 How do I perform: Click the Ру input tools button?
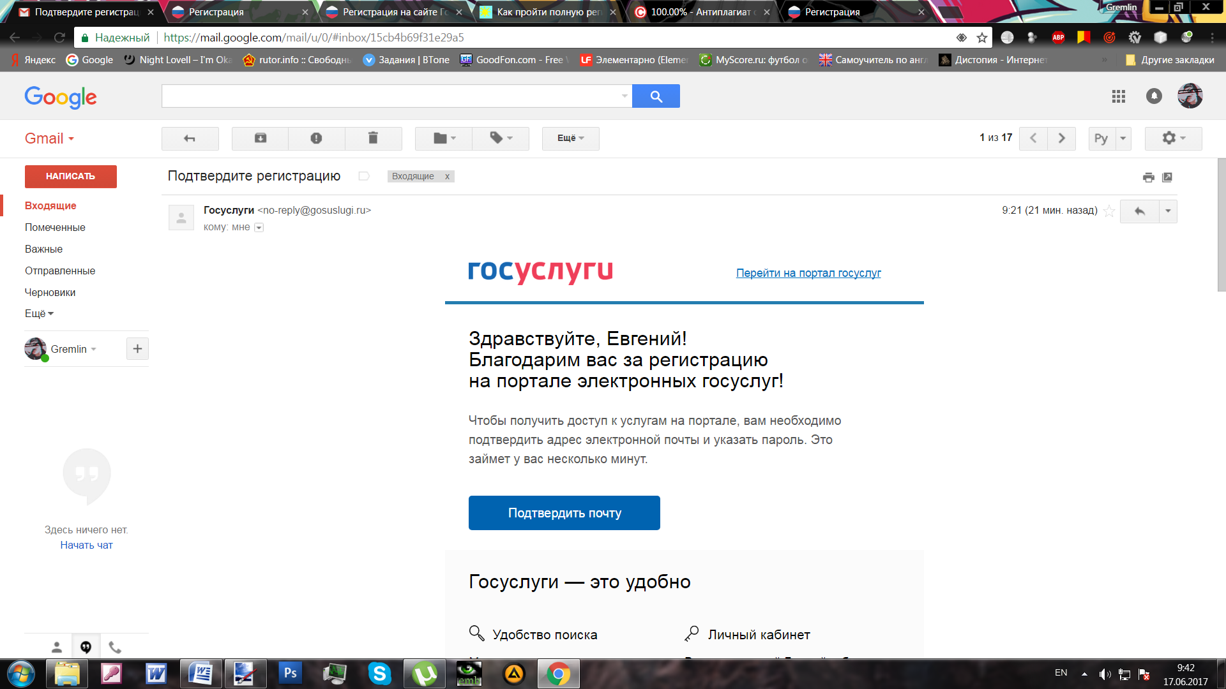pos(1101,138)
